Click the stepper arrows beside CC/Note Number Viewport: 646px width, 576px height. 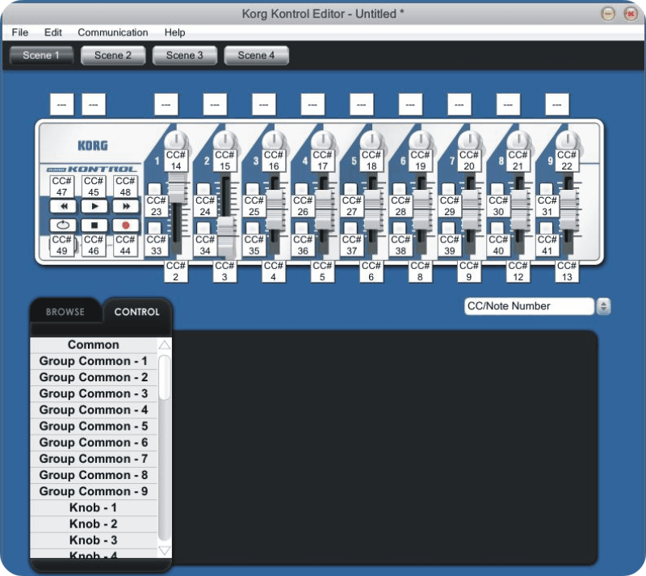pos(603,306)
